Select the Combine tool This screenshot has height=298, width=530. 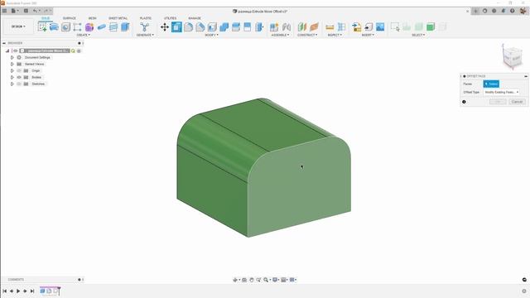(224, 27)
